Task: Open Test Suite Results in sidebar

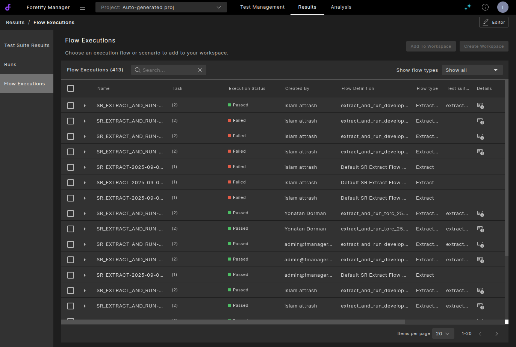Action: (27, 45)
